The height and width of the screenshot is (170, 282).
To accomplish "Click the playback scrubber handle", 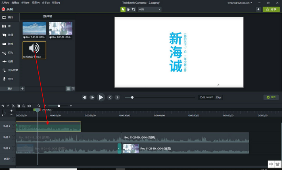I will click(x=132, y=97).
